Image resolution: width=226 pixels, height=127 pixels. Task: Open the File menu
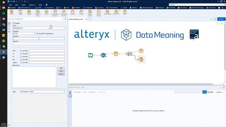click(x=10, y=5)
